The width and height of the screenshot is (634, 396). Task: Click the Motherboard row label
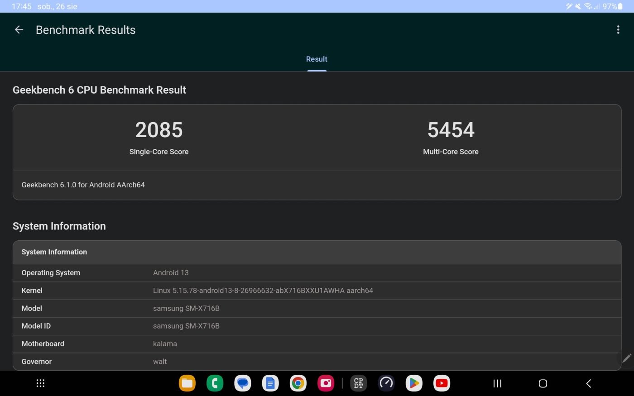coord(43,344)
